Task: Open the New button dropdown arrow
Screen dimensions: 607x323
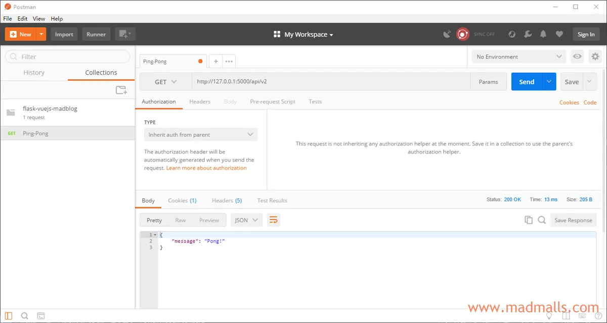Action: (x=41, y=34)
